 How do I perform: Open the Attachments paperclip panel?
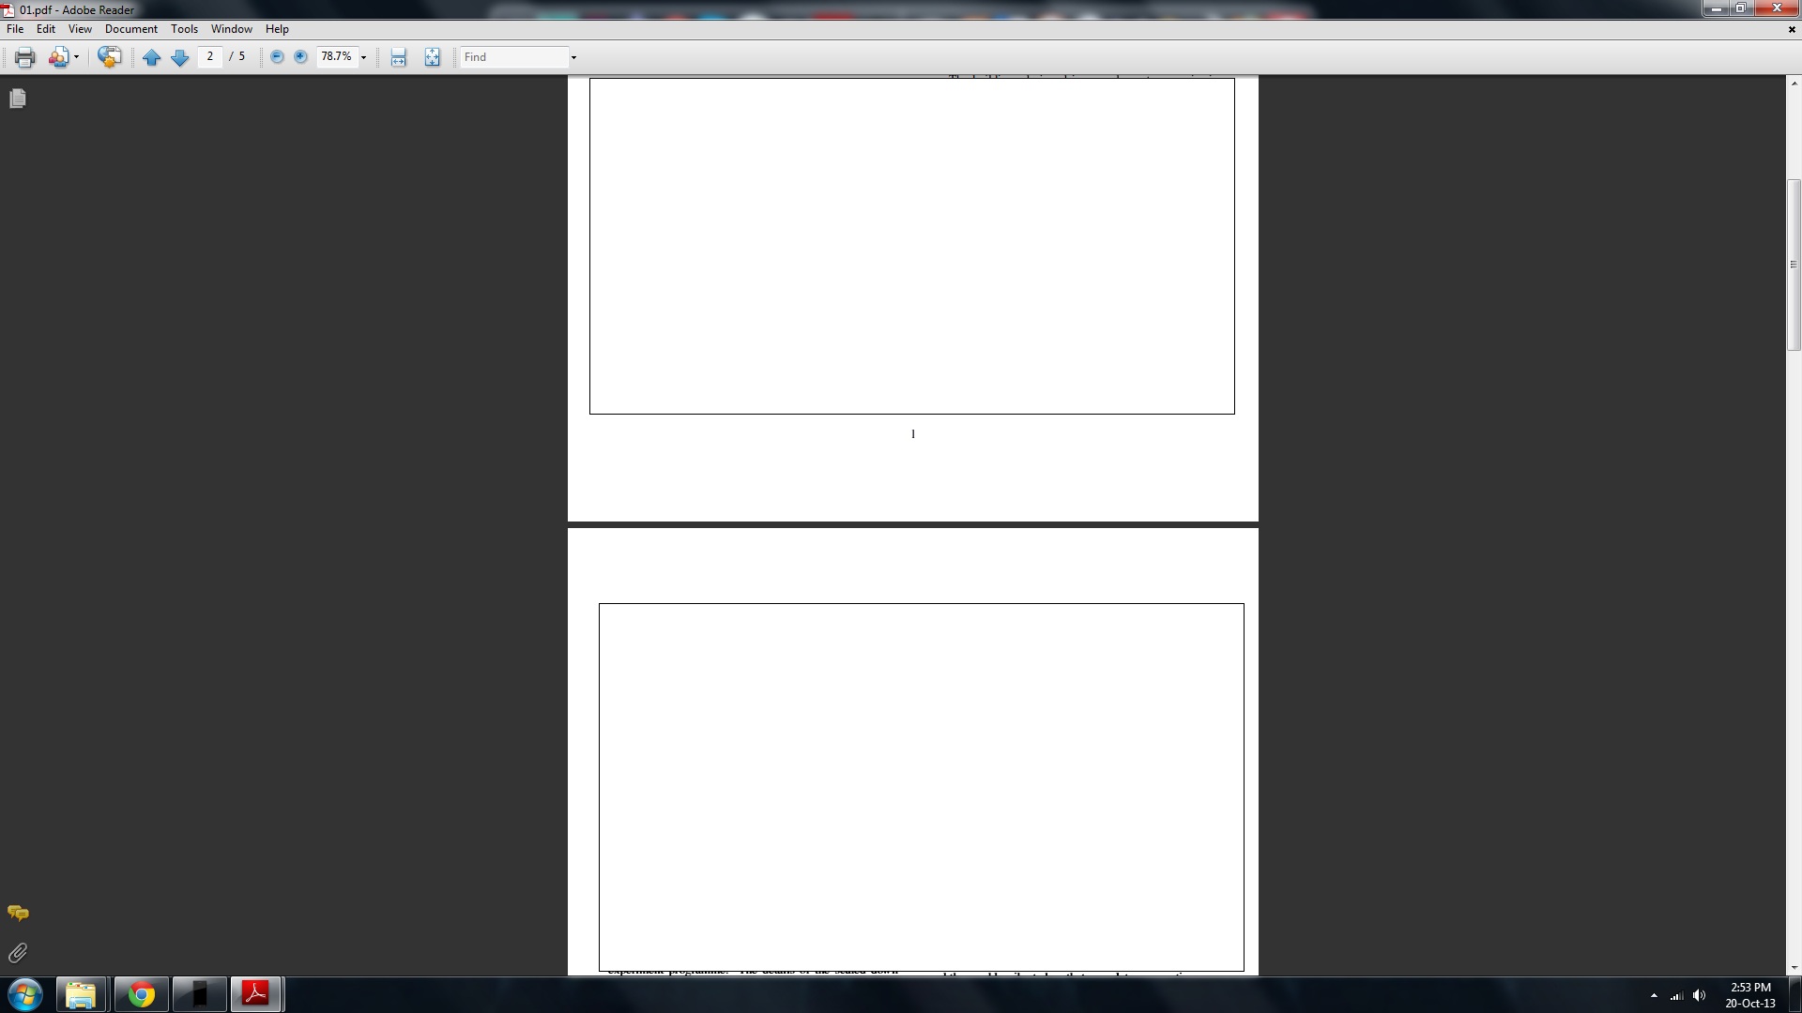[17, 953]
